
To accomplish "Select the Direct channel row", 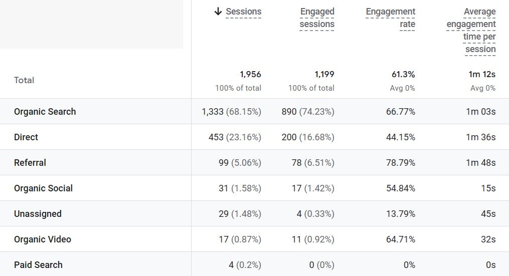I will (26, 137).
